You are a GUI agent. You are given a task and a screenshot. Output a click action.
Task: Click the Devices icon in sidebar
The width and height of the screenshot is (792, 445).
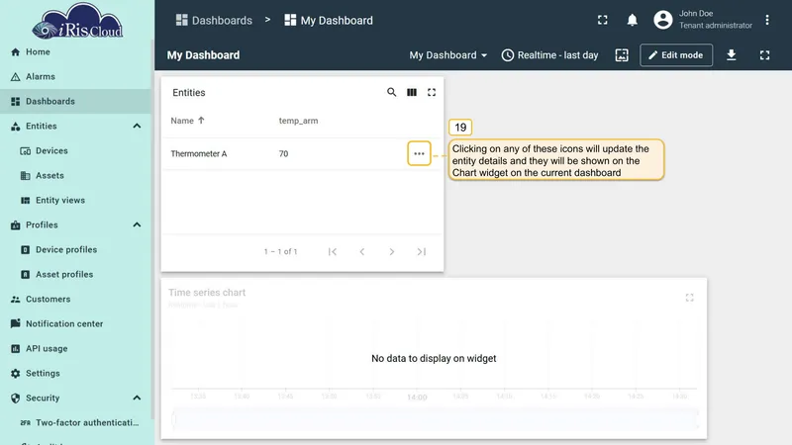click(26, 151)
